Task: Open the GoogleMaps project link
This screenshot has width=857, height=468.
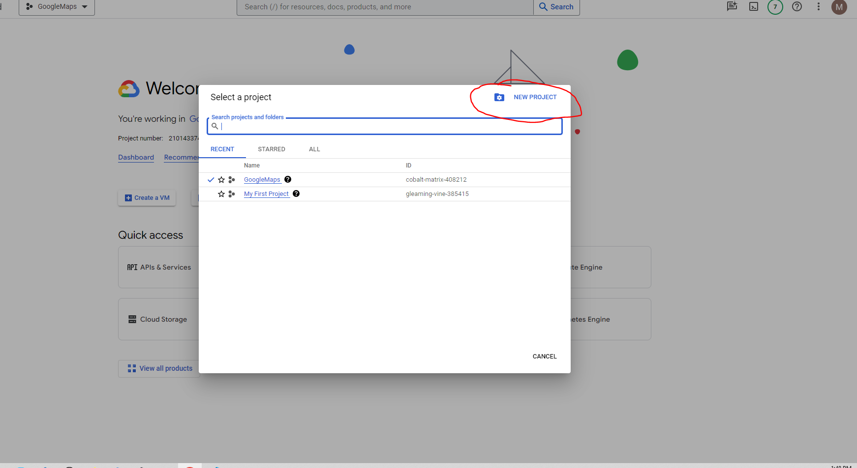Action: point(262,180)
